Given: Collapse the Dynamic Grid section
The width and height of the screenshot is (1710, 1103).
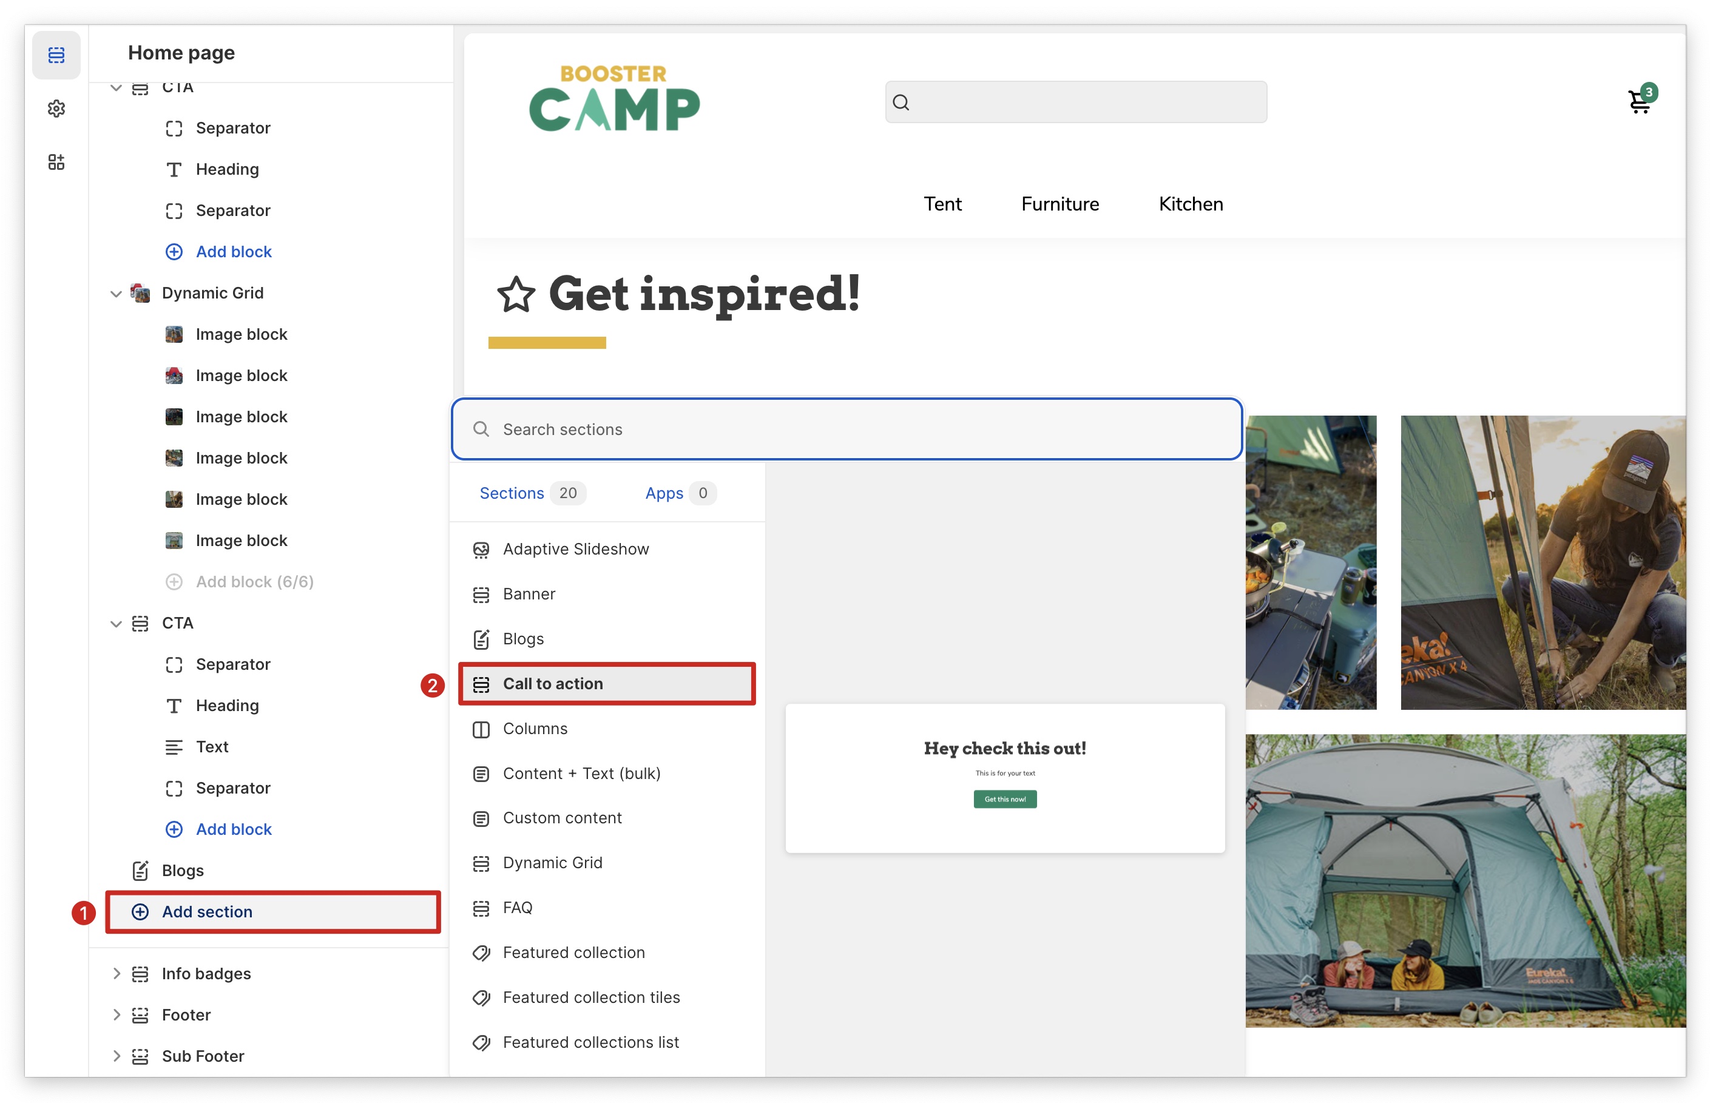Looking at the screenshot, I should point(115,294).
